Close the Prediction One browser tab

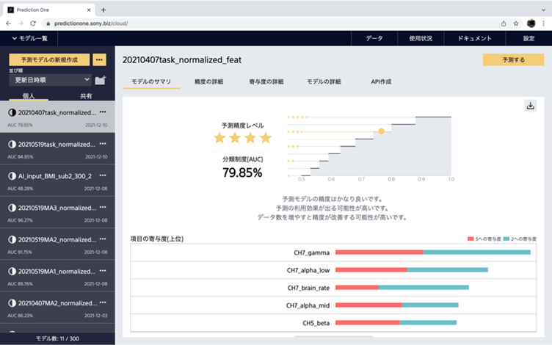point(89,10)
